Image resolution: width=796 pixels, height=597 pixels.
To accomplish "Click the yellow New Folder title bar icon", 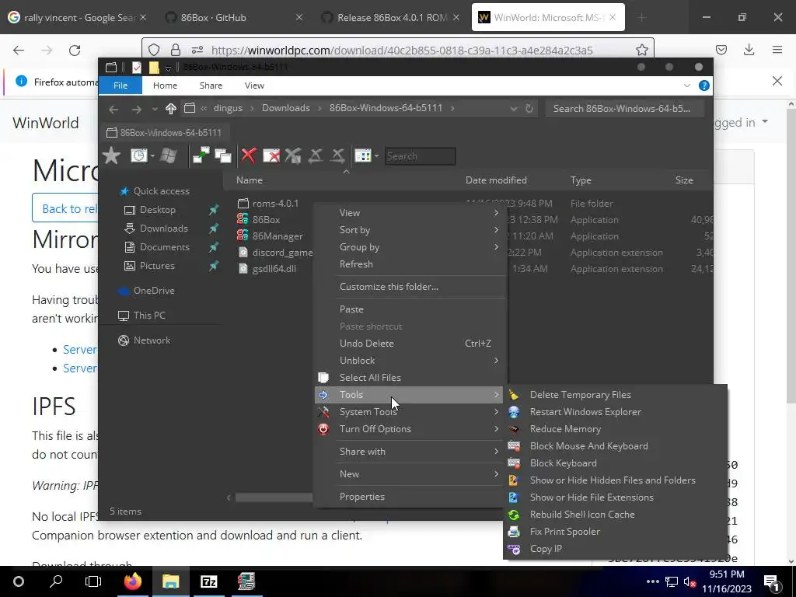I will click(x=154, y=67).
